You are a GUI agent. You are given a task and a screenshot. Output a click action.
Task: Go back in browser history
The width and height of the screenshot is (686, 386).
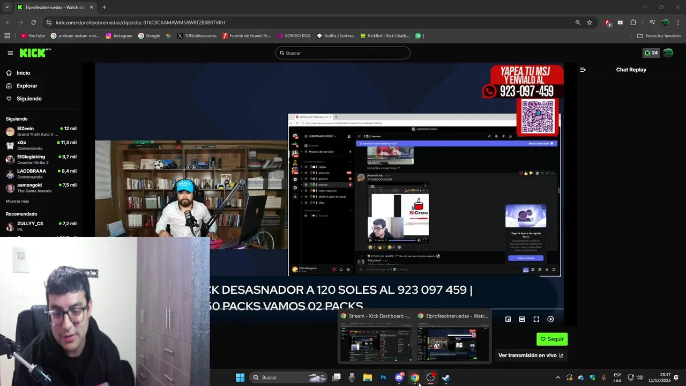click(8, 23)
